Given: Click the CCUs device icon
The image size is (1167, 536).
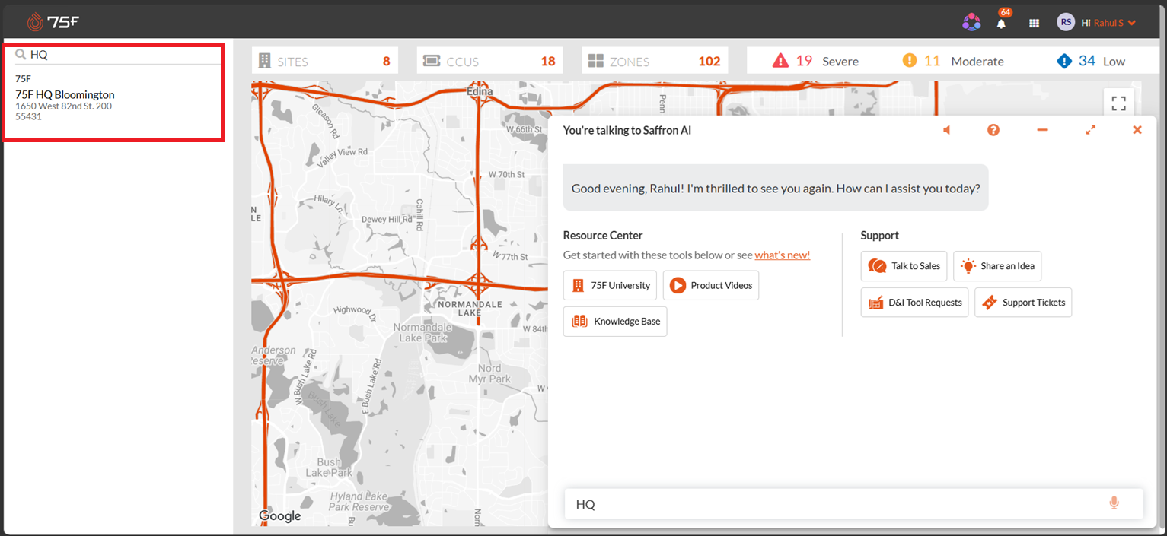Looking at the screenshot, I should [432, 61].
